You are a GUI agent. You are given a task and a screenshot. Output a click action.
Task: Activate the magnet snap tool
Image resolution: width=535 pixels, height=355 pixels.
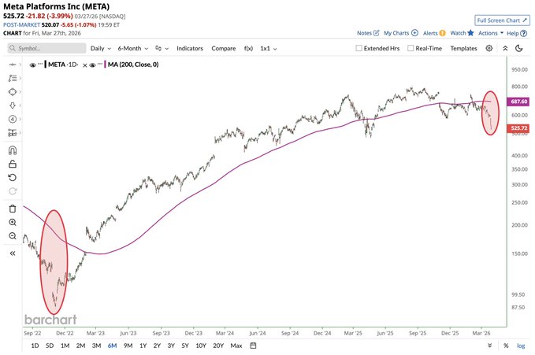13,150
